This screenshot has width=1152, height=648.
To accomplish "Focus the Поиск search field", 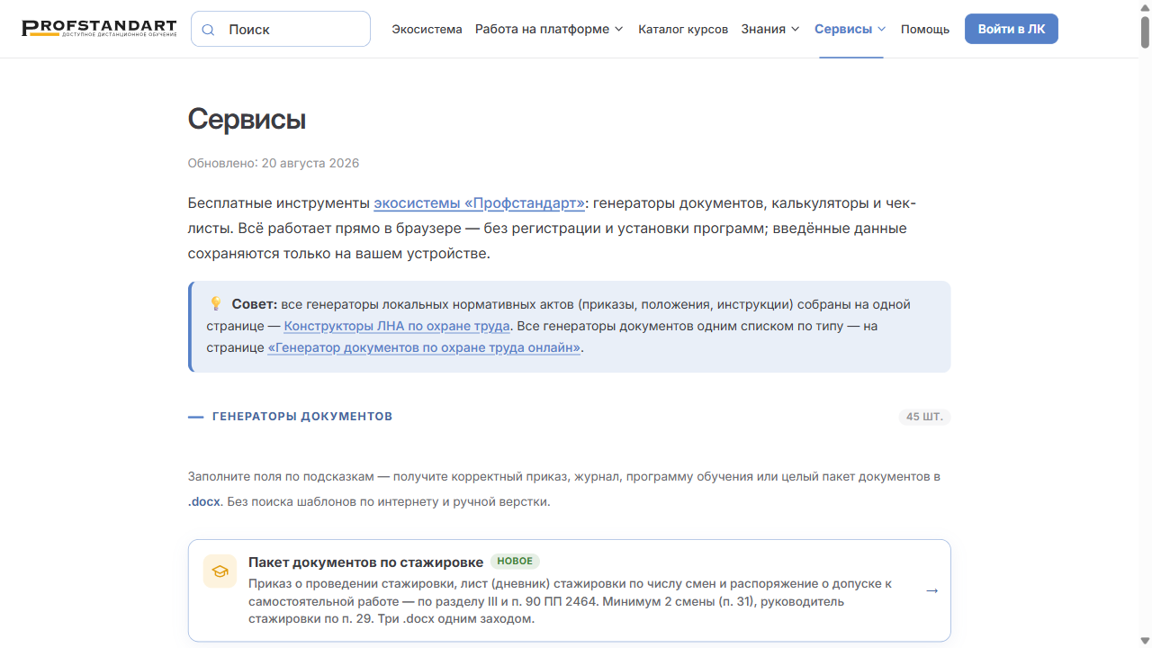I will [x=281, y=29].
